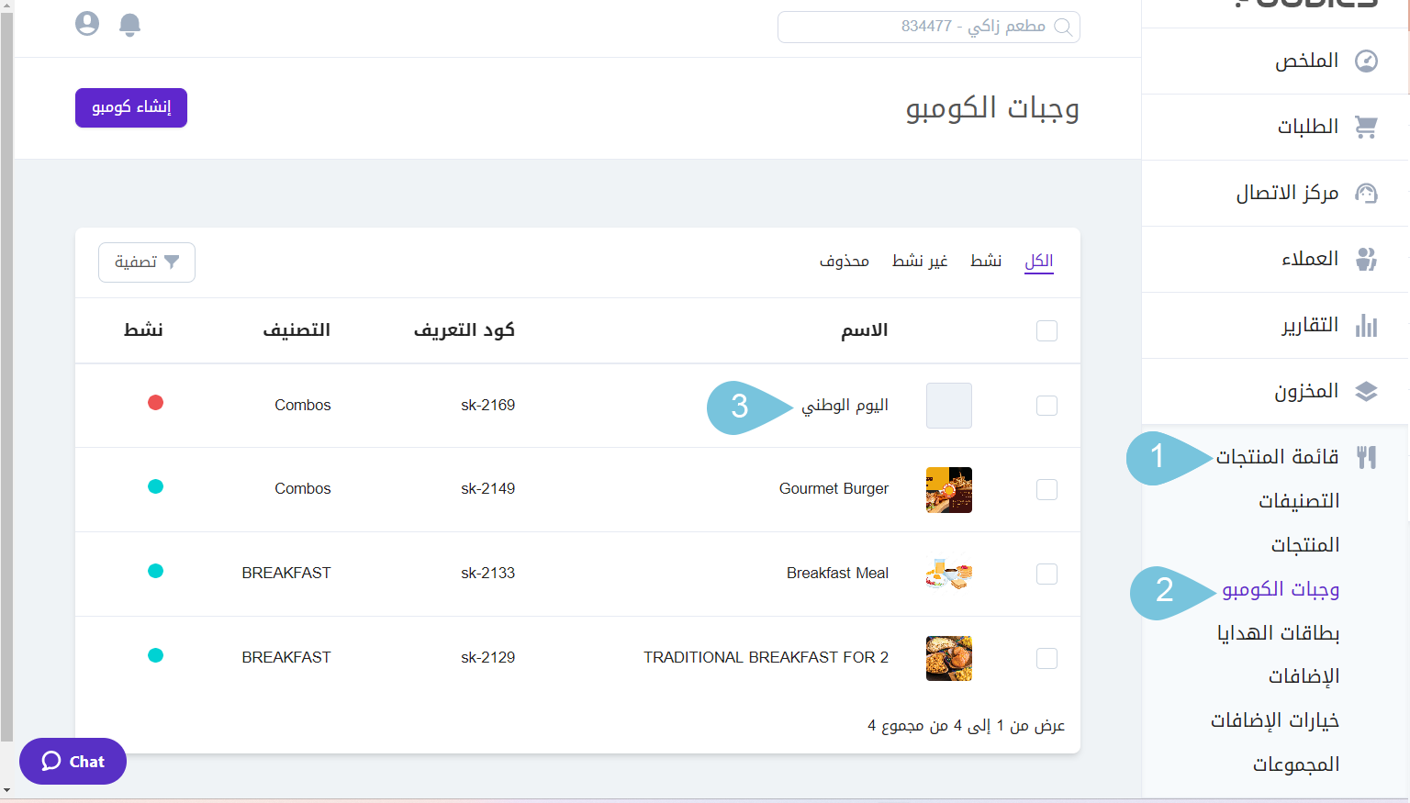1410x803 pixels.
Task: Open the تصفية filter dropdown
Action: point(147,262)
